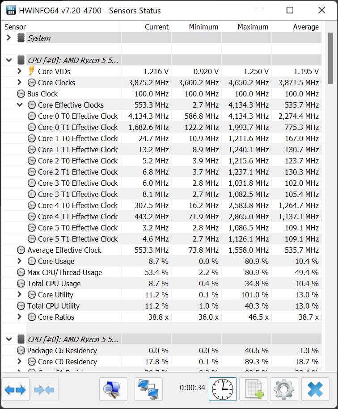Open sensor settings via the gear icon

[x=283, y=389]
